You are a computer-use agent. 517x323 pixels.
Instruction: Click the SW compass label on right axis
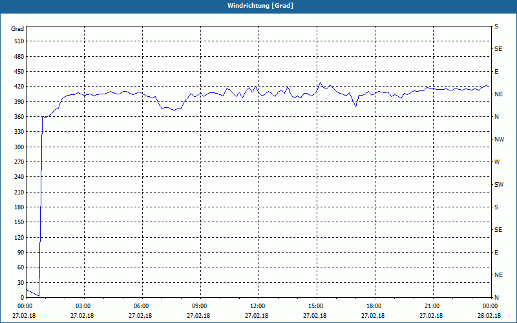[x=499, y=185]
